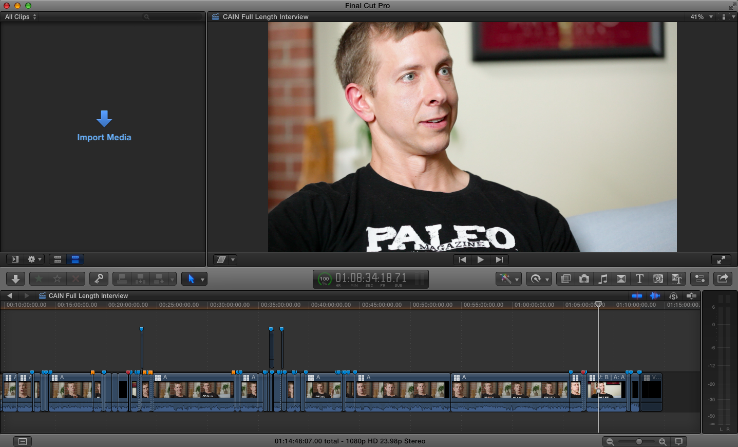
Task: Click the 00:30:00:00.00 ruler label
Action: pyautogui.click(x=230, y=305)
